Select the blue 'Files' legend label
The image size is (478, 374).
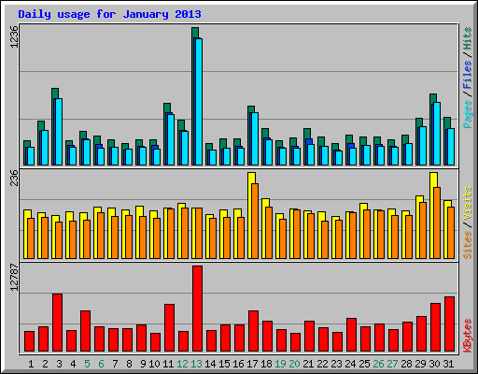point(467,75)
